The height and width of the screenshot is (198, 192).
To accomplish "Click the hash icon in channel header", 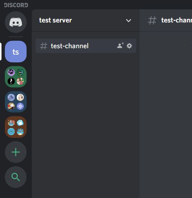I will click(152, 20).
